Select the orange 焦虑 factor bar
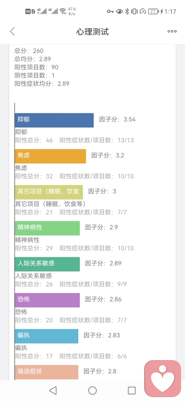Viewport: 185px width, 401px height. (50, 156)
